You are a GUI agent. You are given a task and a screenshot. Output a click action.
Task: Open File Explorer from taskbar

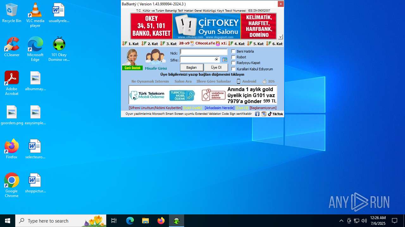click(x=145, y=221)
